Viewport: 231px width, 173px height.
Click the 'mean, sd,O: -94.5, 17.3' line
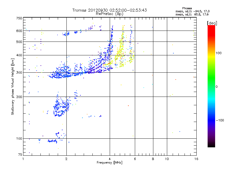click(193, 11)
